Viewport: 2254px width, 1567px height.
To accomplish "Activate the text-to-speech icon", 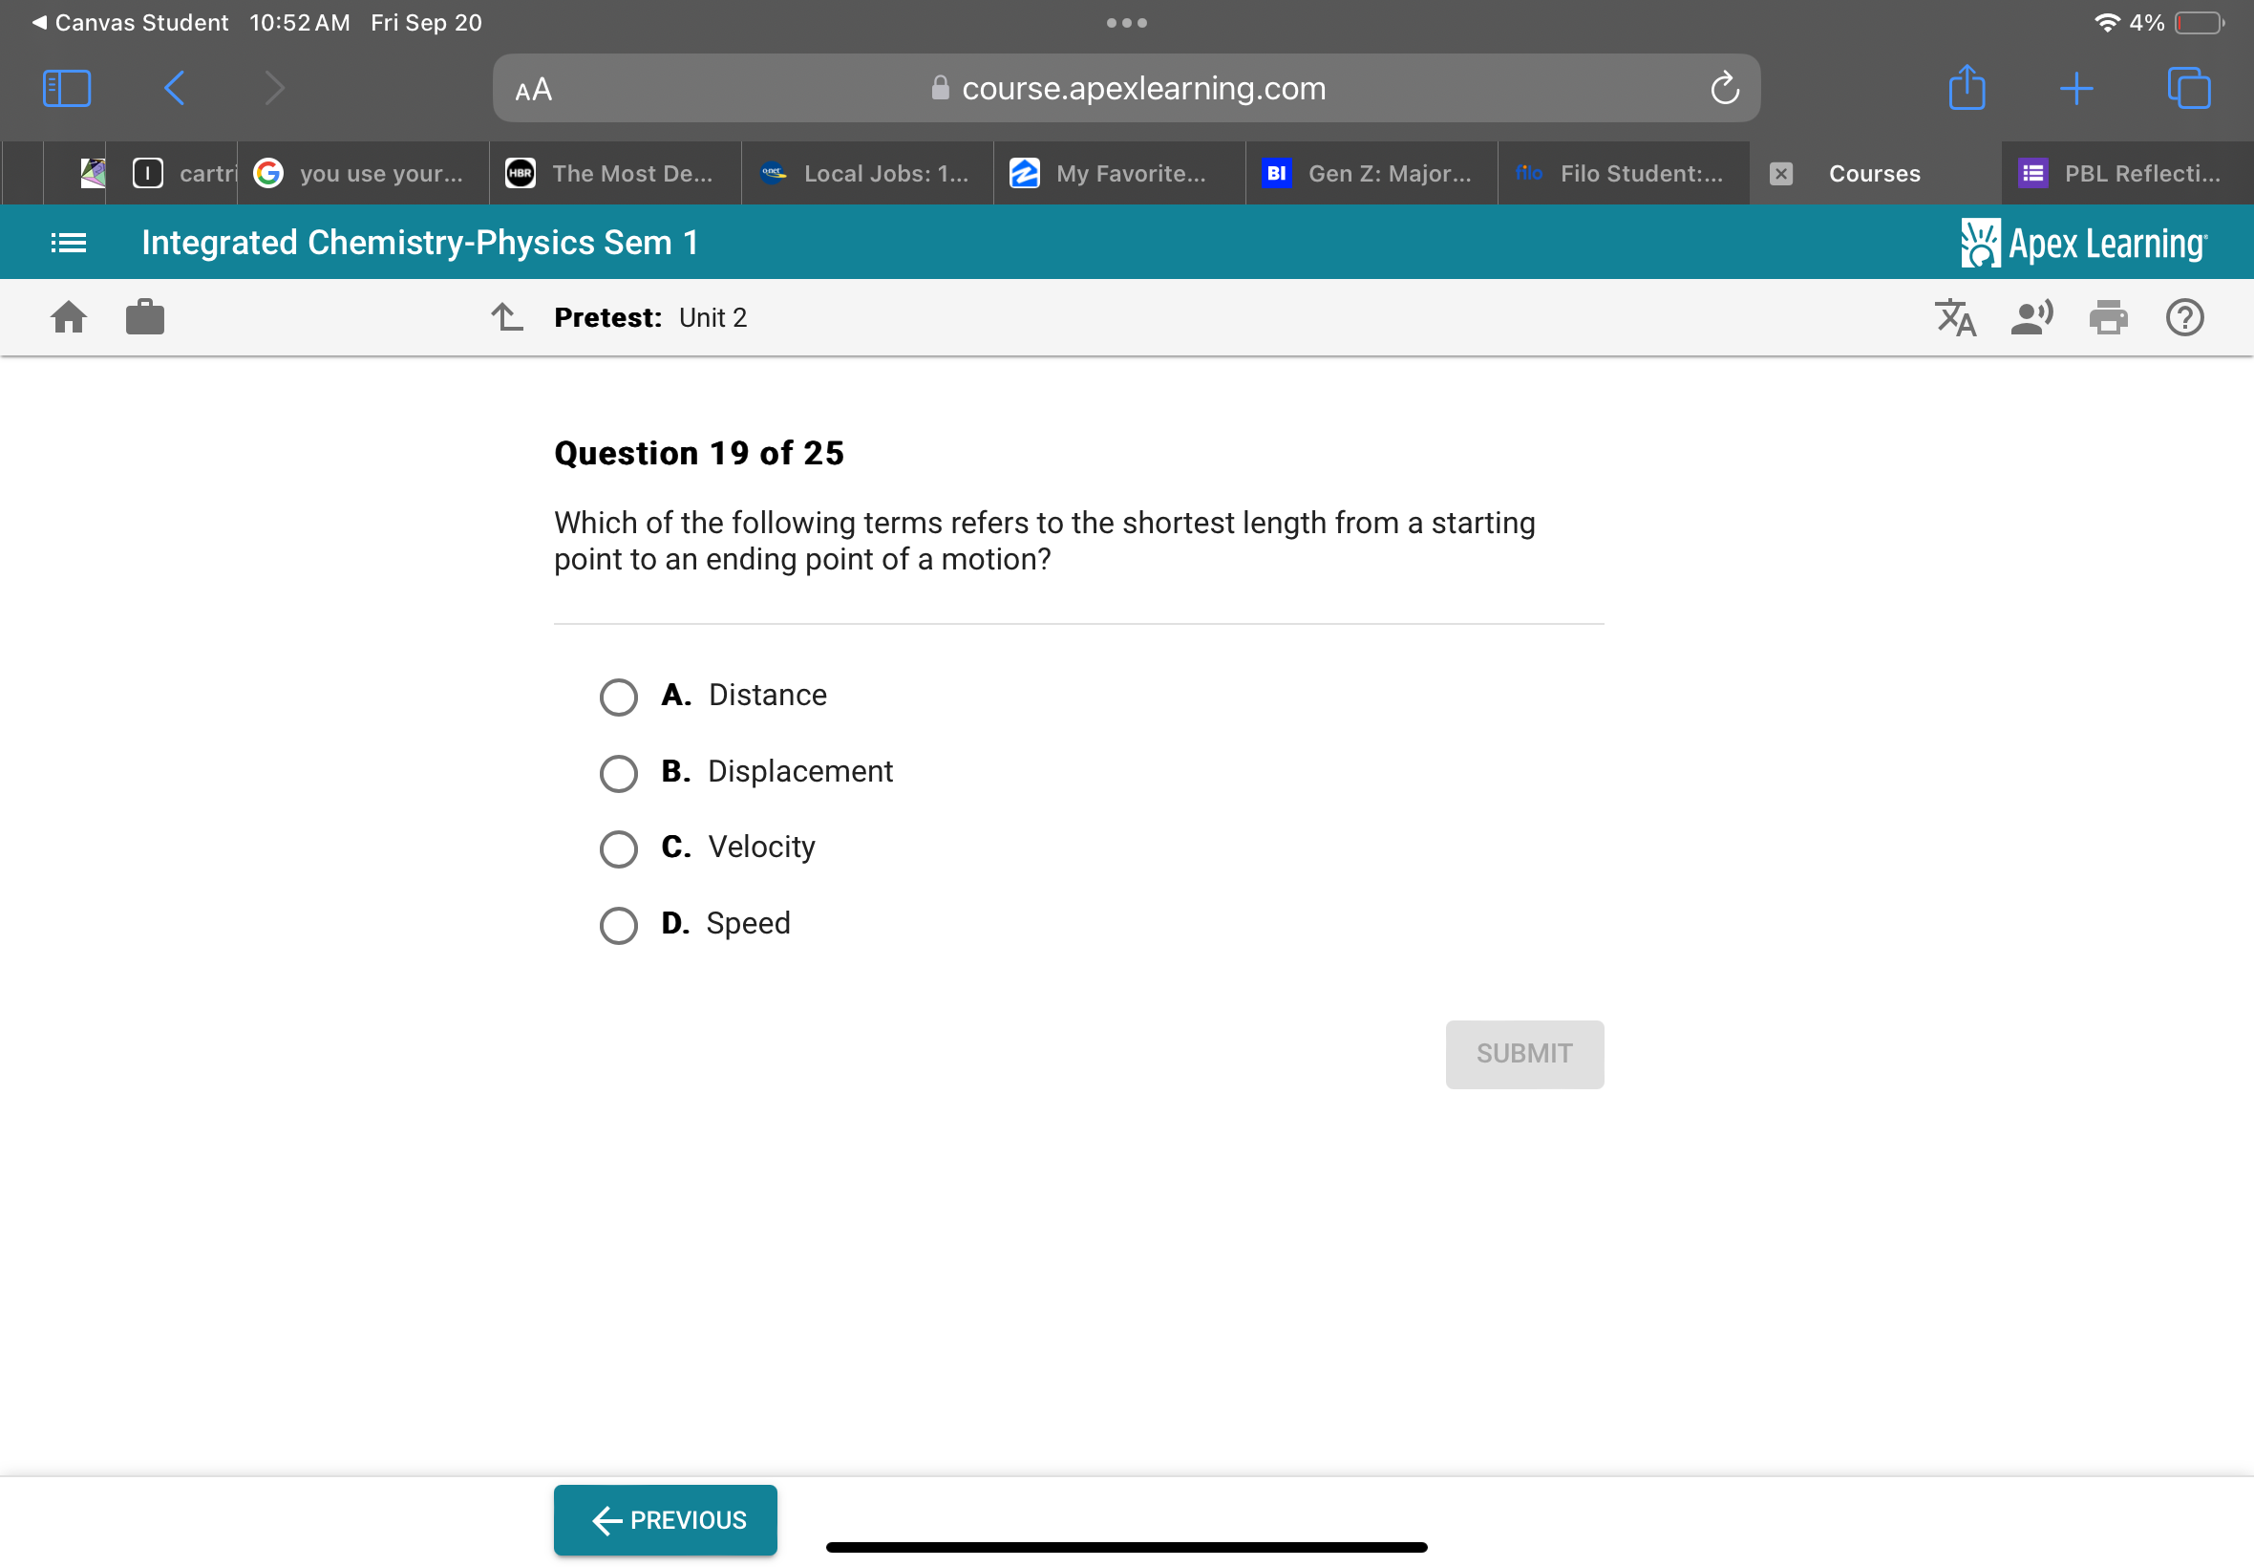I will [x=2031, y=317].
